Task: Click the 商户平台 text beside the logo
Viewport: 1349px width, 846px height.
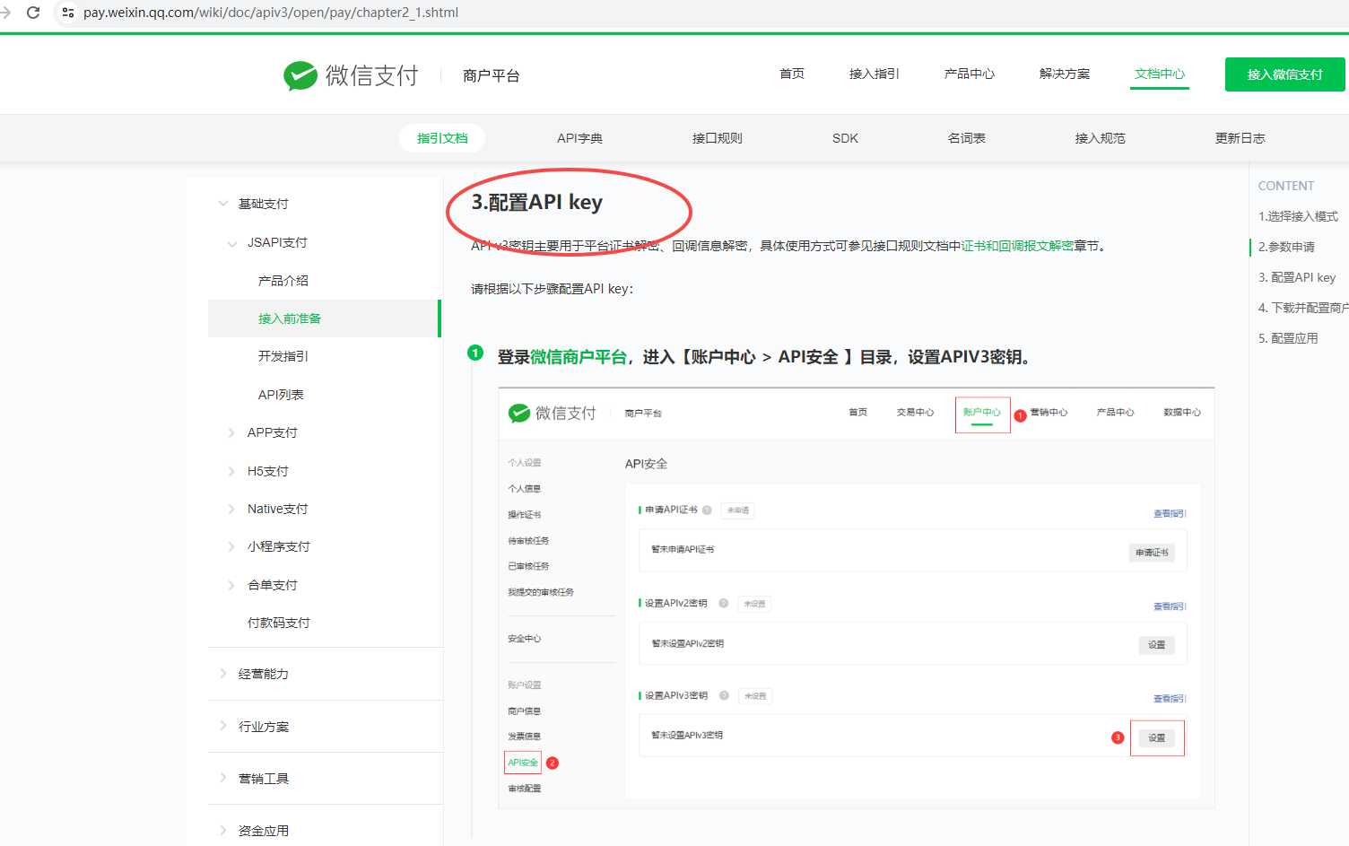Action: (x=492, y=76)
